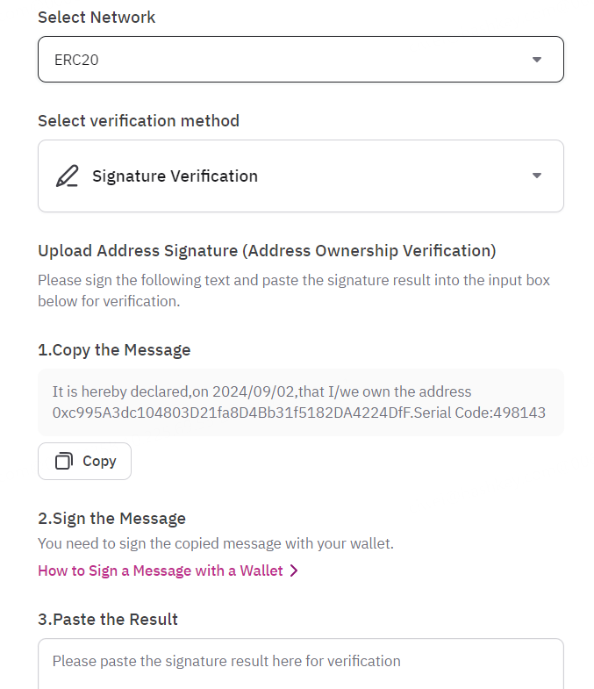Click the 'Please sign the following text' instruction
Viewport: 594px width, 689px height.
point(294,291)
